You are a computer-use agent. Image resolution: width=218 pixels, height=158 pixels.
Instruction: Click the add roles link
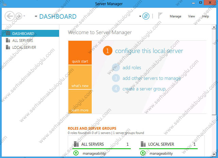tap(132, 67)
